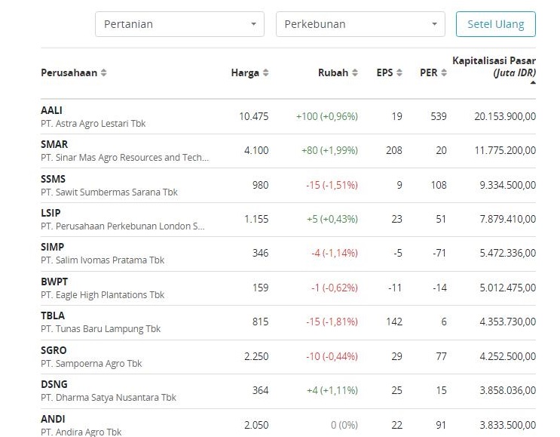Viewport: 560px width, 437px height.
Task: Click SGRO market cap 4.252.500,00
Action: tap(508, 356)
